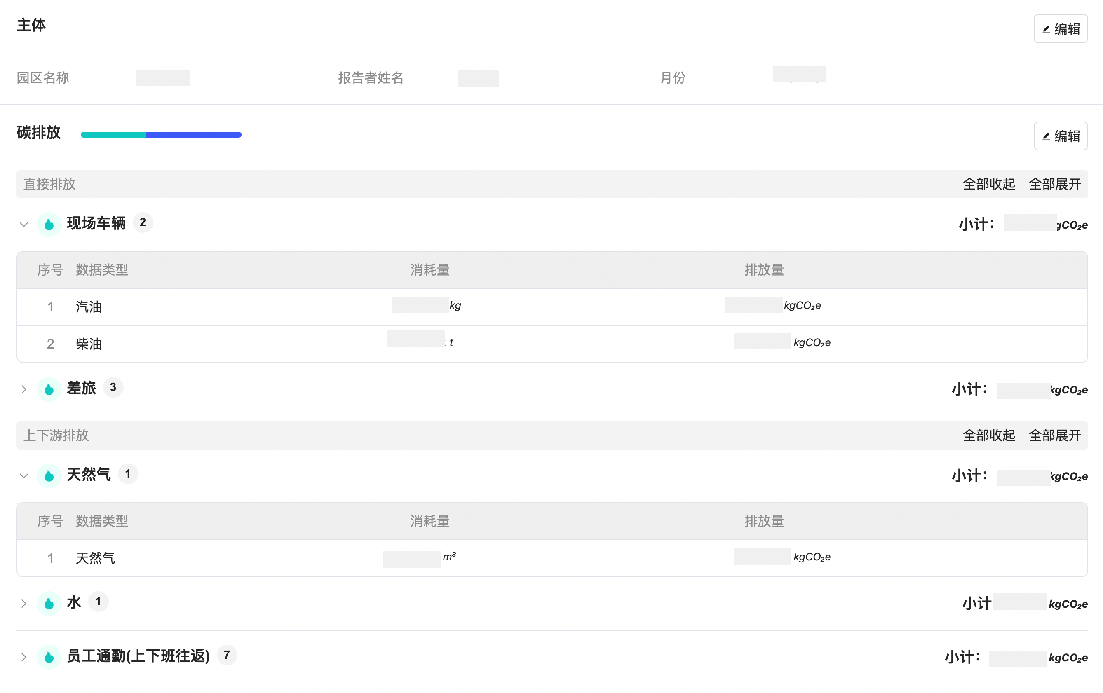
Task: Expand 员工通勤(上下班往返) section chevron
Action: coord(24,657)
